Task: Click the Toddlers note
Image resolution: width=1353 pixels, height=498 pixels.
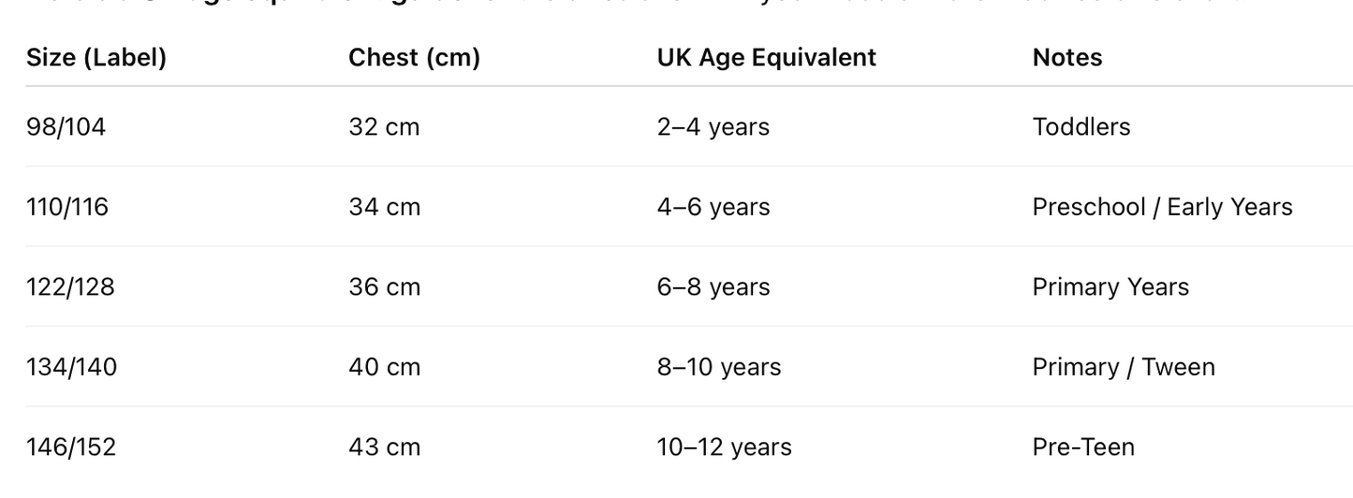Action: click(x=1081, y=127)
